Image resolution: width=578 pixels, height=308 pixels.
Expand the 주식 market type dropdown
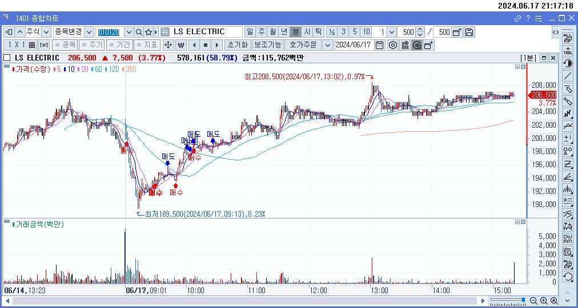coord(46,32)
